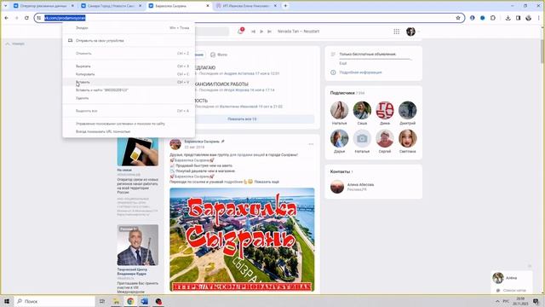Image resolution: width=545 pixels, height=307 pixels.
Task: Open site info icon in address bar
Action: 39,18
